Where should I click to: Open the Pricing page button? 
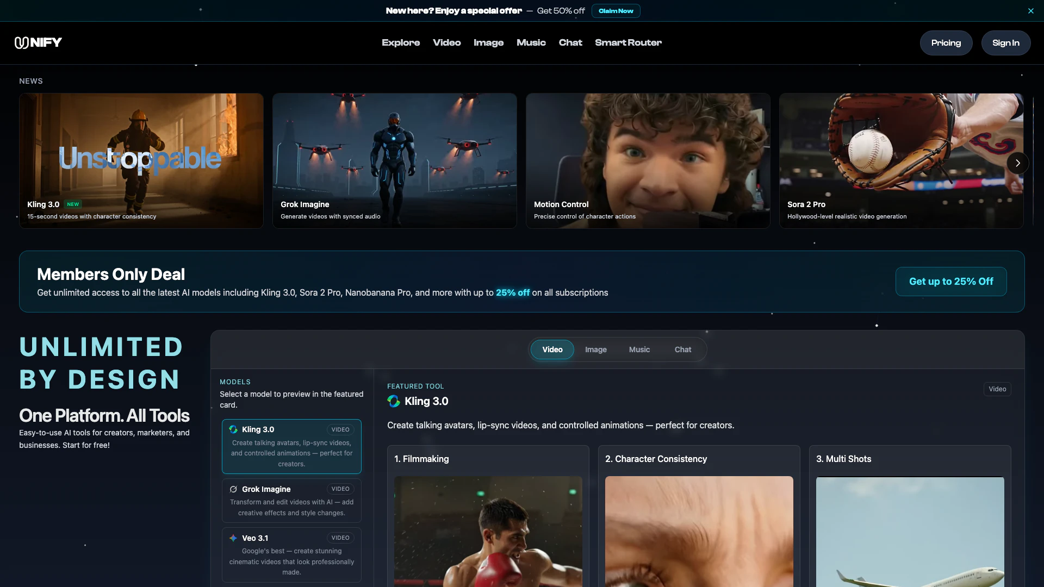coord(946,43)
